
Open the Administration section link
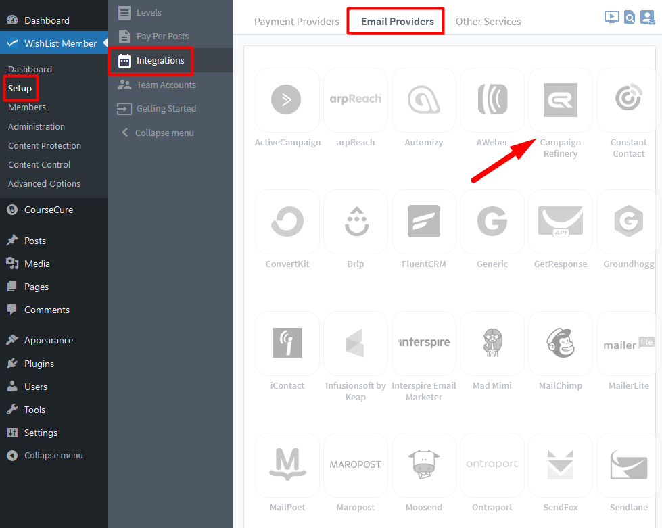37,126
